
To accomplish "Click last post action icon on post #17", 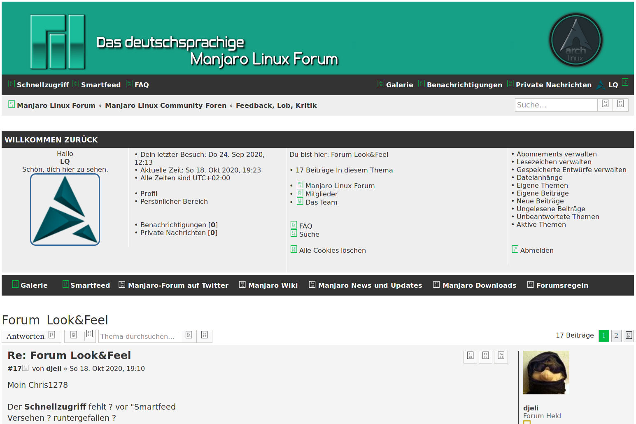I will (501, 357).
